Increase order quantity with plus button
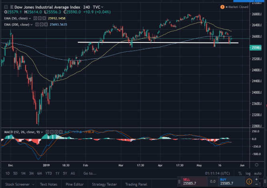 tap(256, 179)
